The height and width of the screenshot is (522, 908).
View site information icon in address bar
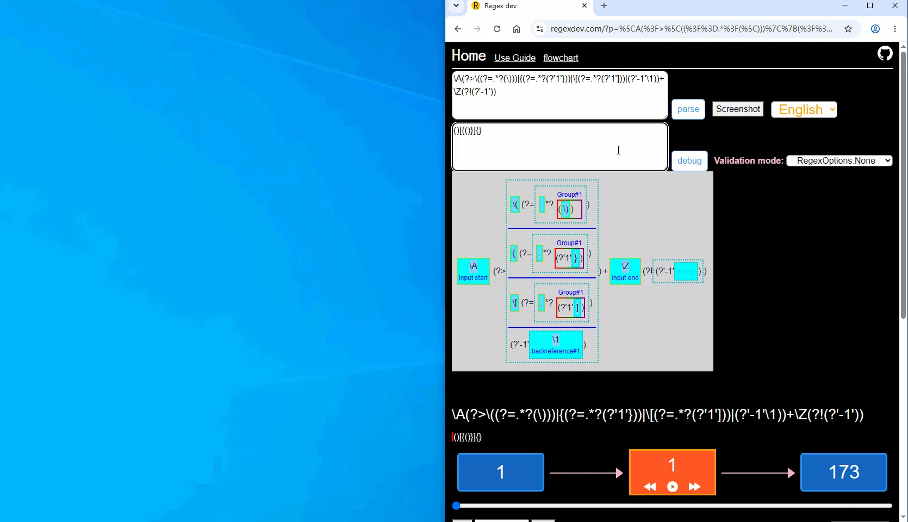(x=540, y=29)
